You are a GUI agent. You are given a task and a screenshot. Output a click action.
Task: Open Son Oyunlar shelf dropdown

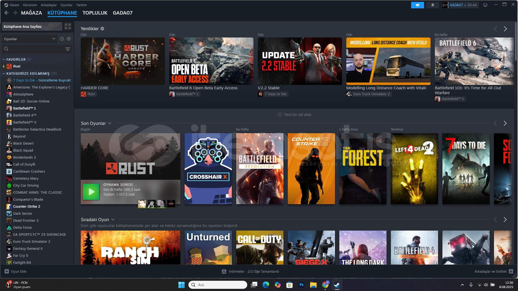(110, 123)
